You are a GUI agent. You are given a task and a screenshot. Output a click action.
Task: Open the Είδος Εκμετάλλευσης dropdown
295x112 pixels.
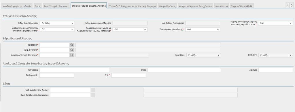tap(57, 23)
